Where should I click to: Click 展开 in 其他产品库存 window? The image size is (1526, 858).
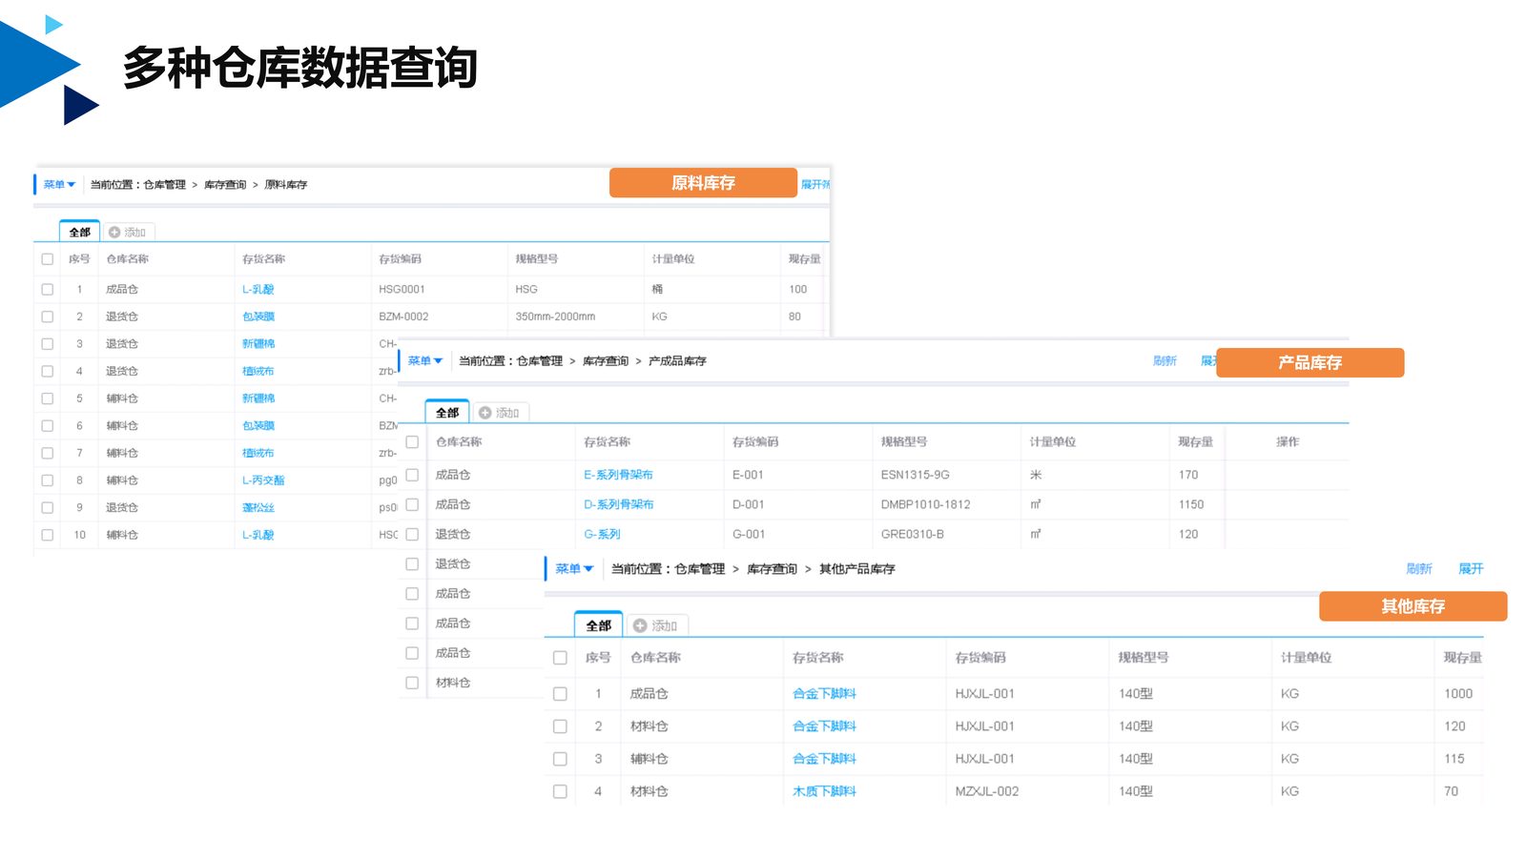(x=1471, y=569)
